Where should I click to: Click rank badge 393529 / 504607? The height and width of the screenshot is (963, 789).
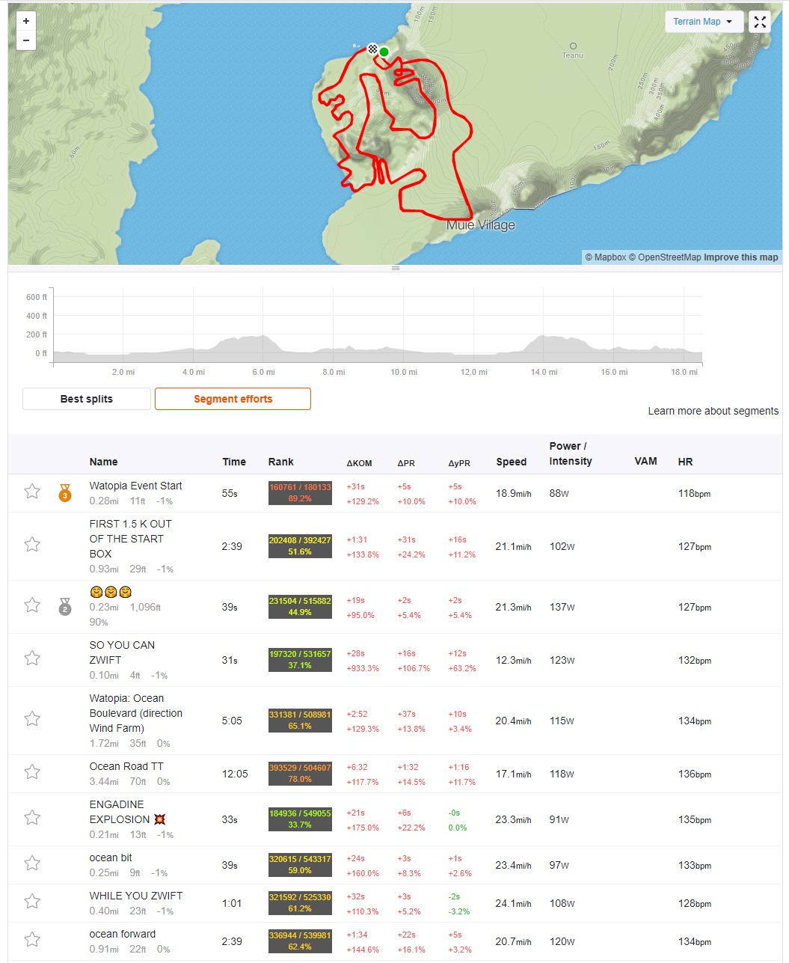point(300,774)
